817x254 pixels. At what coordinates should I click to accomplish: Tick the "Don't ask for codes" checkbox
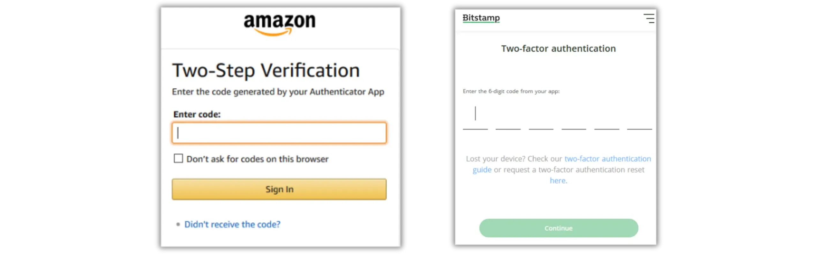coord(178,158)
